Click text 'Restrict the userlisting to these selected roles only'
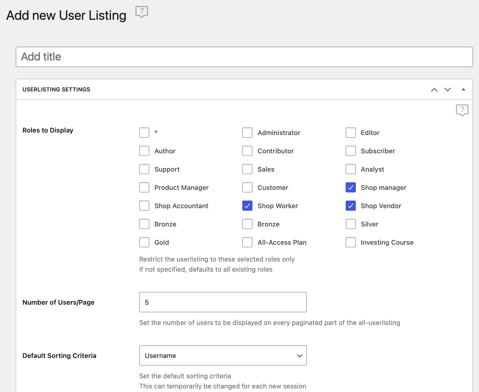 (x=217, y=259)
